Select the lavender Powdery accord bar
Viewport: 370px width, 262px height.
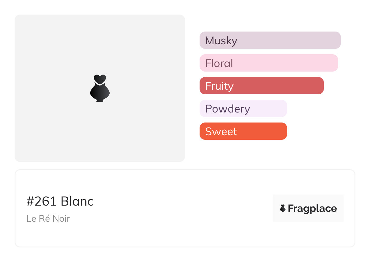pos(243,108)
